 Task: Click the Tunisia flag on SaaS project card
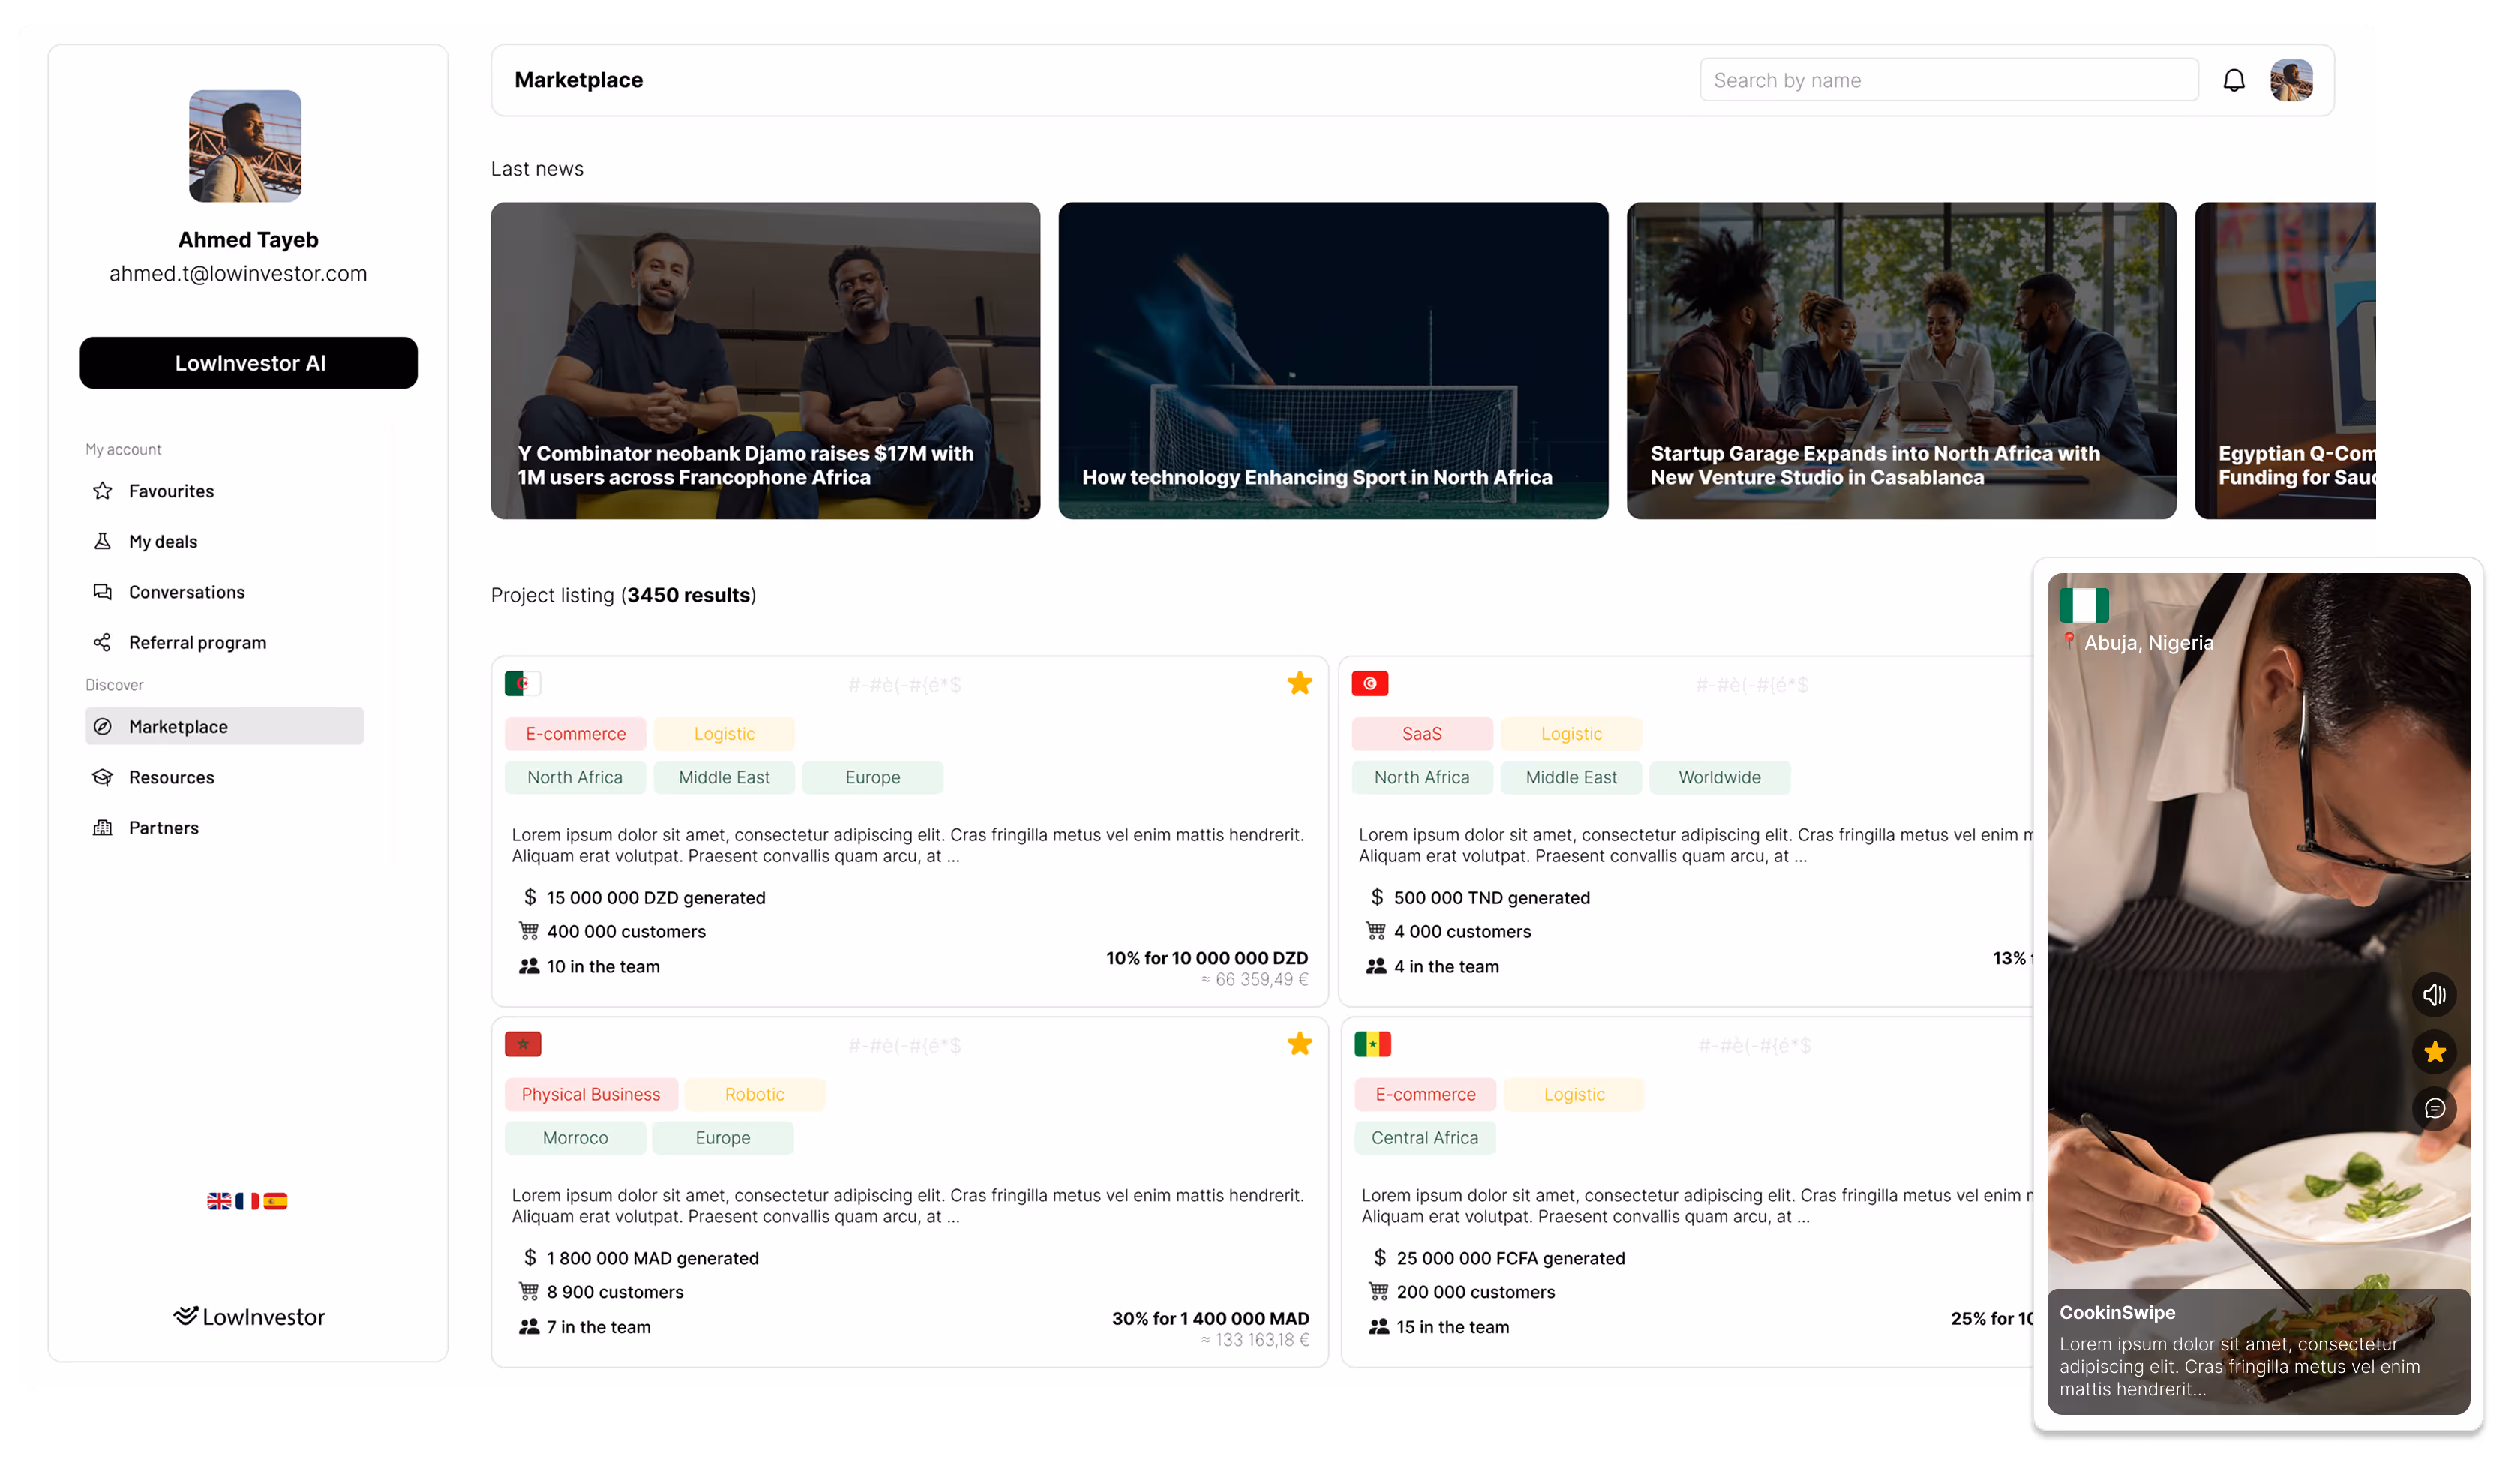point(1369,684)
